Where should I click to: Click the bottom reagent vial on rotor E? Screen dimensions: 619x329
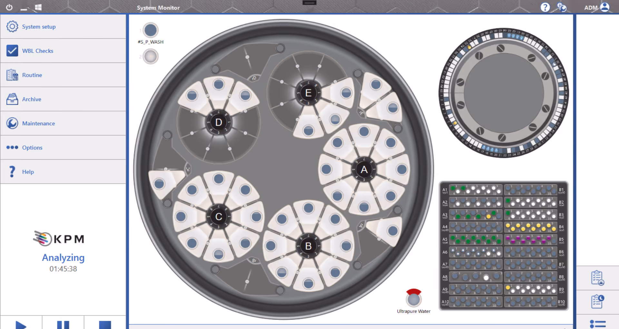pyautogui.click(x=308, y=131)
